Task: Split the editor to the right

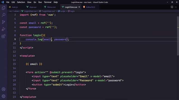Action: click(172, 7)
